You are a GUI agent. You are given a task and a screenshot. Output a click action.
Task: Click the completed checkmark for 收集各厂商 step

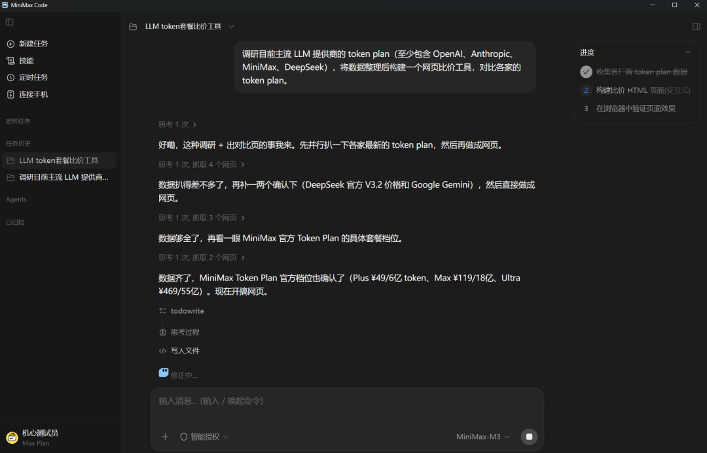586,72
